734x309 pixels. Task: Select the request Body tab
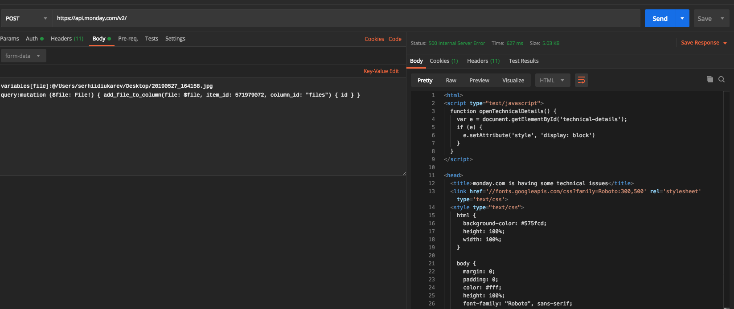point(102,39)
